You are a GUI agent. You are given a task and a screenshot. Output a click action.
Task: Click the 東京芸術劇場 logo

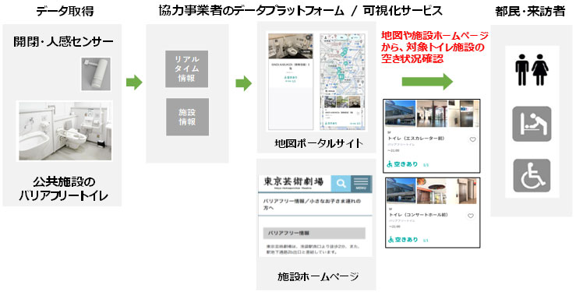pyautogui.click(x=294, y=182)
